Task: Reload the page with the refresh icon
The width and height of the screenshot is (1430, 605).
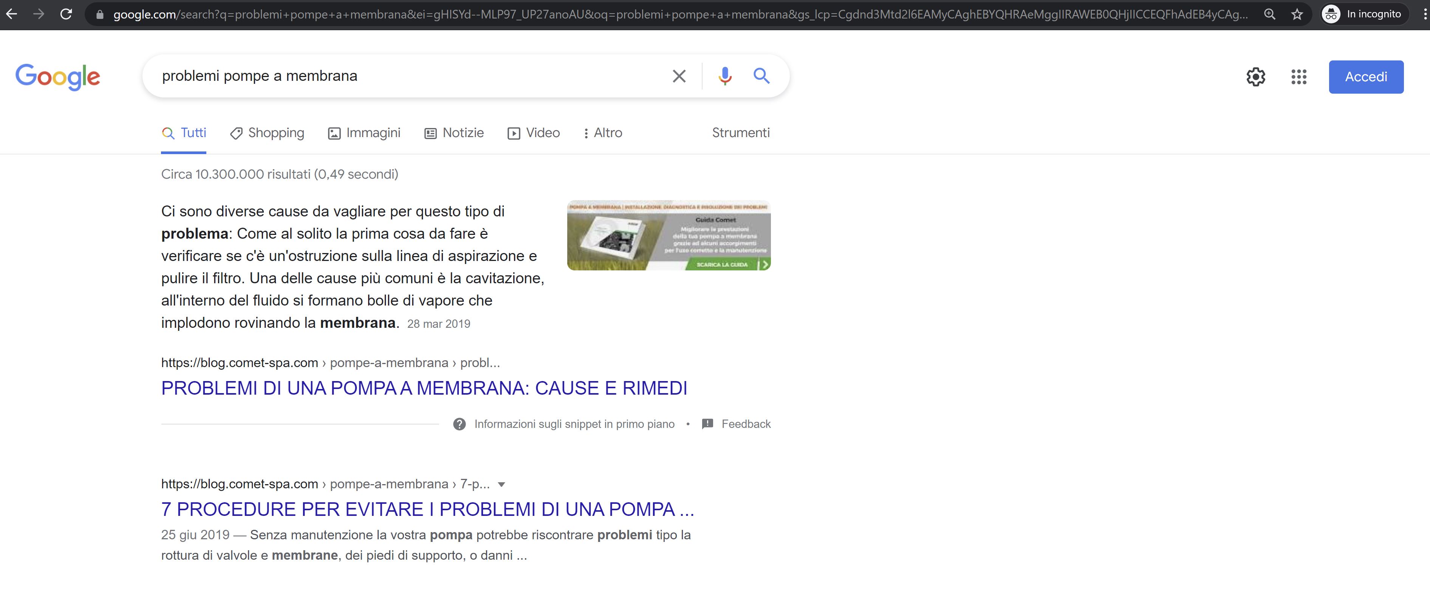Action: click(66, 14)
